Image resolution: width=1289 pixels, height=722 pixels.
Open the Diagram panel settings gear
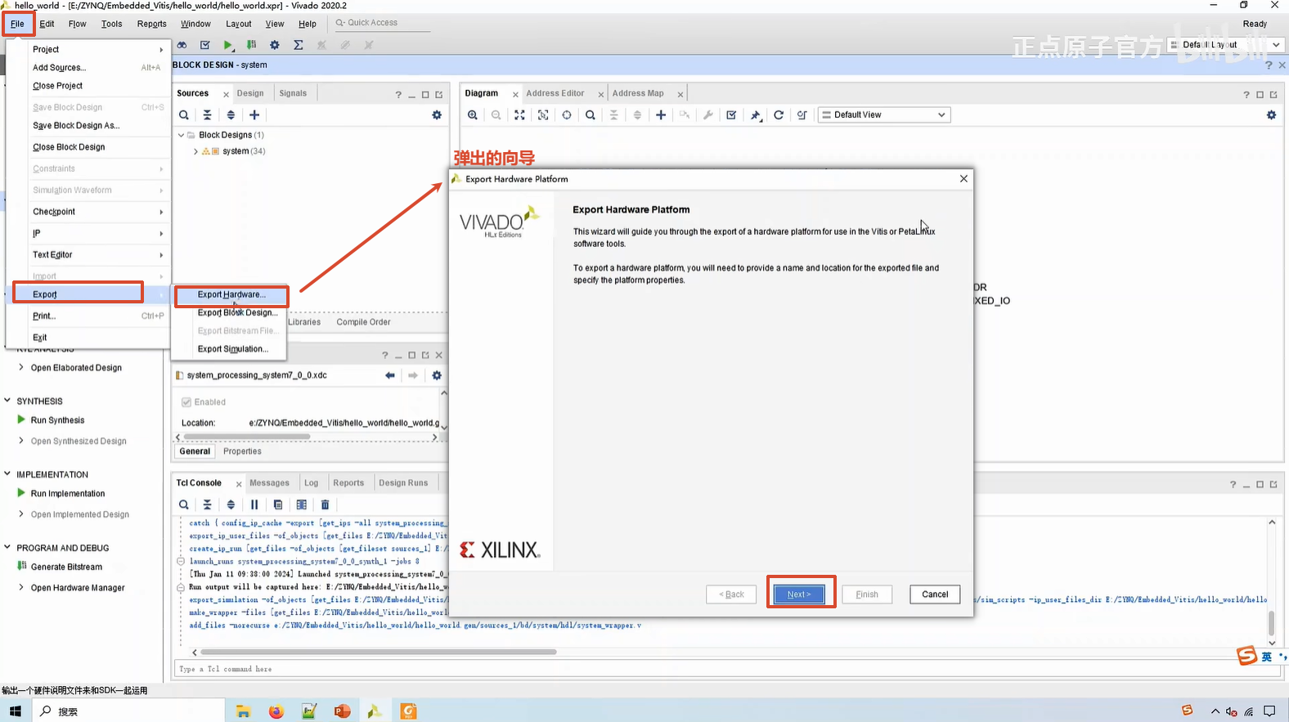click(1271, 115)
